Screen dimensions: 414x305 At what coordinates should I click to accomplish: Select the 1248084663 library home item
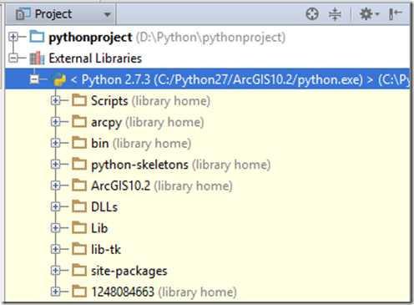click(164, 292)
